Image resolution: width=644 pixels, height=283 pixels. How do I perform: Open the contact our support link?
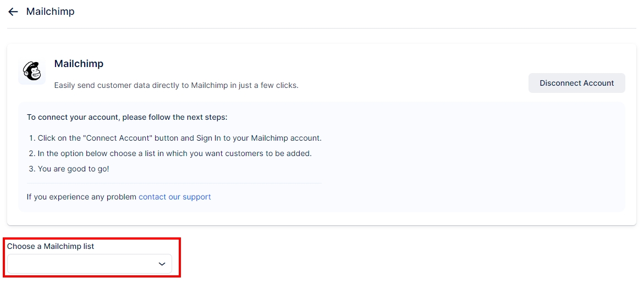174,197
